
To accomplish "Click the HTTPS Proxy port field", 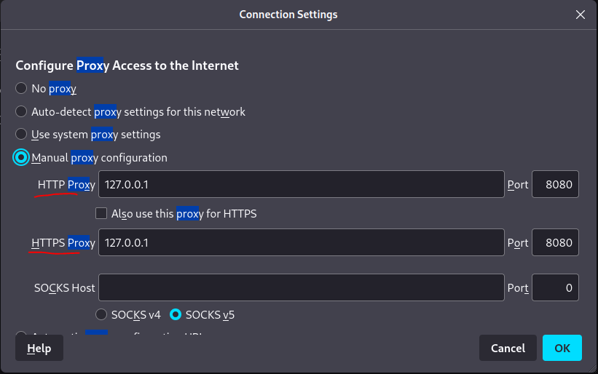I will (555, 242).
